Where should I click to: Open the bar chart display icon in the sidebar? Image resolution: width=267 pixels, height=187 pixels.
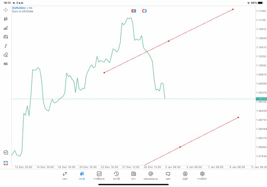(6, 28)
